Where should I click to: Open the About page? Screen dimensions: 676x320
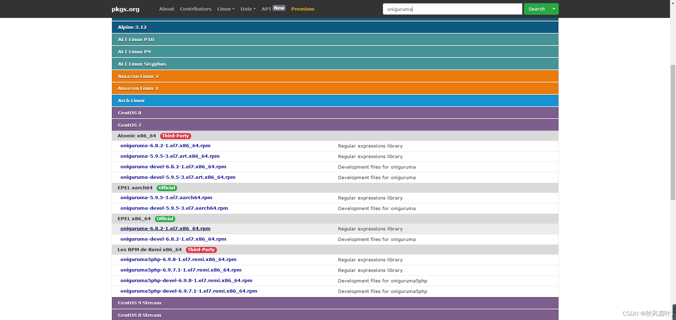coord(167,9)
